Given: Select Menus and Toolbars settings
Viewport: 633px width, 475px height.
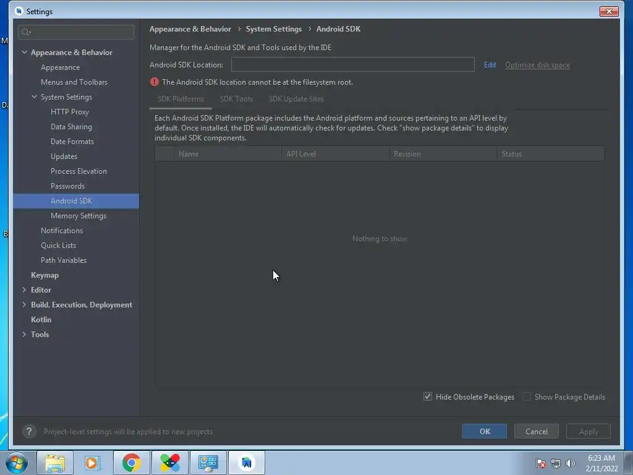Looking at the screenshot, I should tap(74, 82).
